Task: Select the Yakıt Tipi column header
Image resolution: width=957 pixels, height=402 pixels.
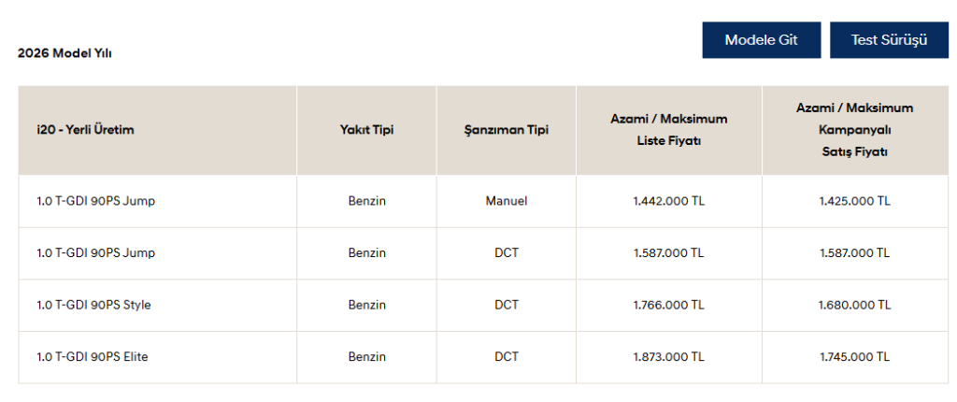Action: tap(366, 130)
